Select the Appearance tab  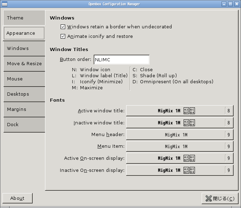click(24, 33)
